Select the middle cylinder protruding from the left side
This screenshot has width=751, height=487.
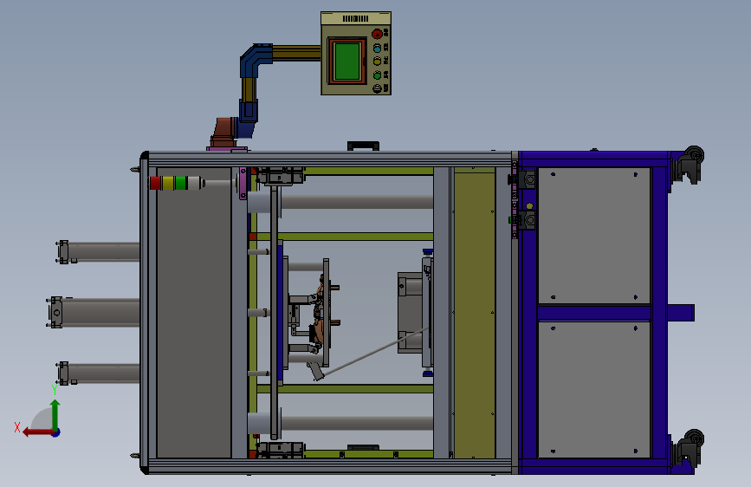tap(94, 312)
